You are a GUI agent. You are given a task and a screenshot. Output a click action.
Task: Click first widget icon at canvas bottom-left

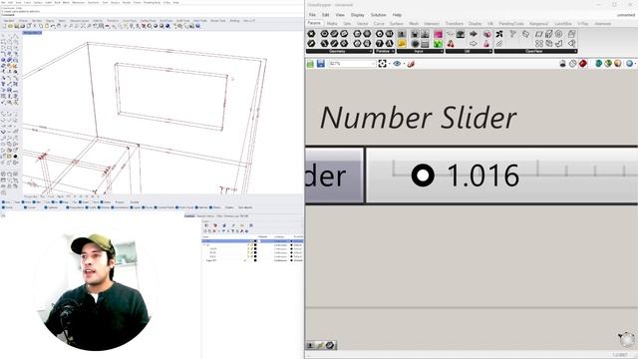[310, 346]
